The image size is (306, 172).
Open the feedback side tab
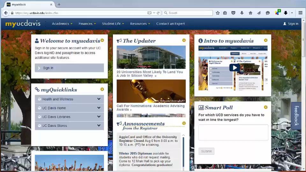click(x=296, y=116)
